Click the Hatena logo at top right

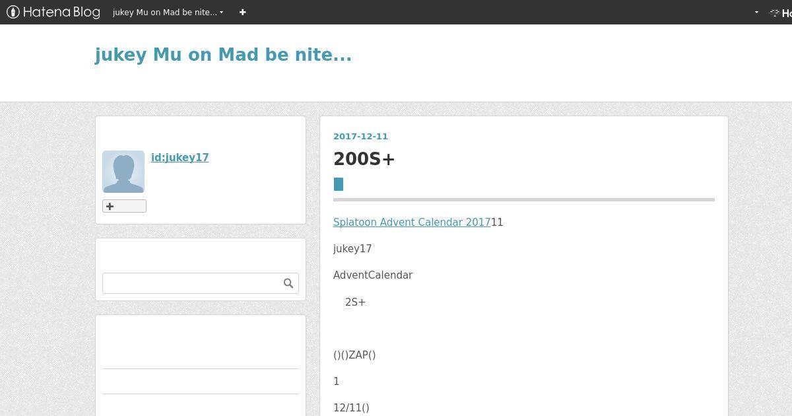tap(780, 13)
